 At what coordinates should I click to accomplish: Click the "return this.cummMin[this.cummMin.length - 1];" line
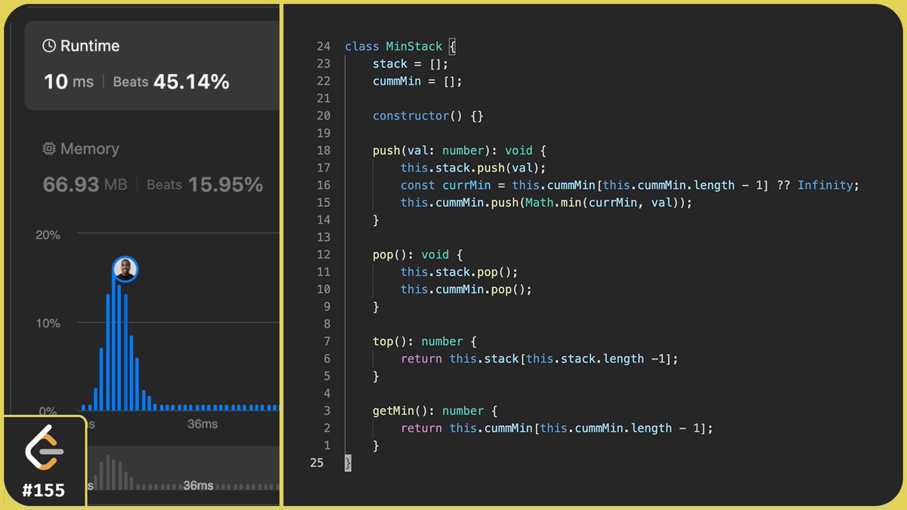click(557, 428)
